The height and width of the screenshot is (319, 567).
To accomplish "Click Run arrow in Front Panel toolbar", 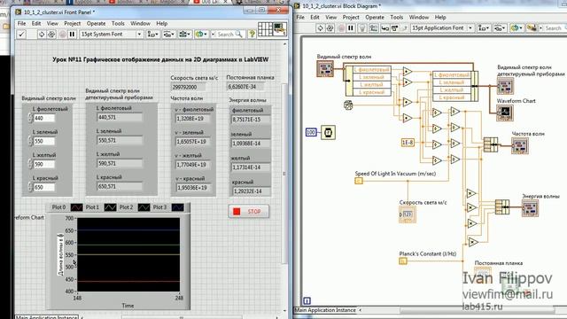I will (42, 35).
